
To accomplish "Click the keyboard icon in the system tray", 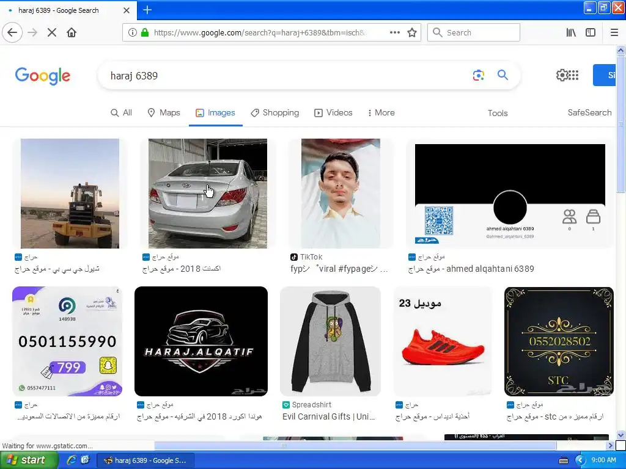I will pos(563,460).
